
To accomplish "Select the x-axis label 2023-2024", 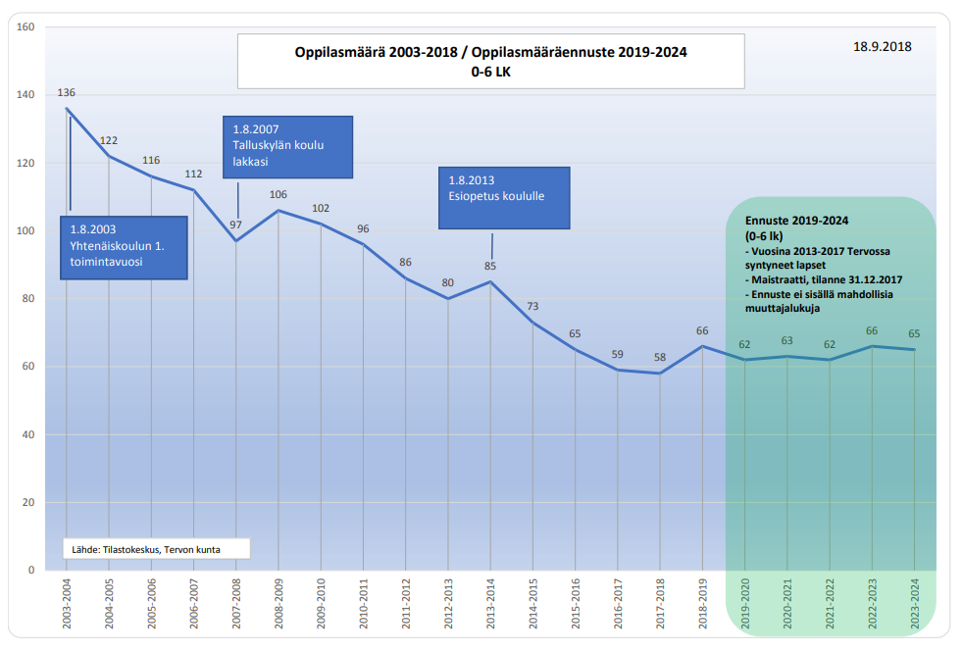I will click(x=914, y=603).
